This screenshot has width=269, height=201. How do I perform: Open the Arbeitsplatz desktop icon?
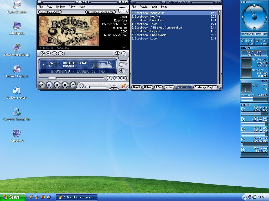pos(17,29)
